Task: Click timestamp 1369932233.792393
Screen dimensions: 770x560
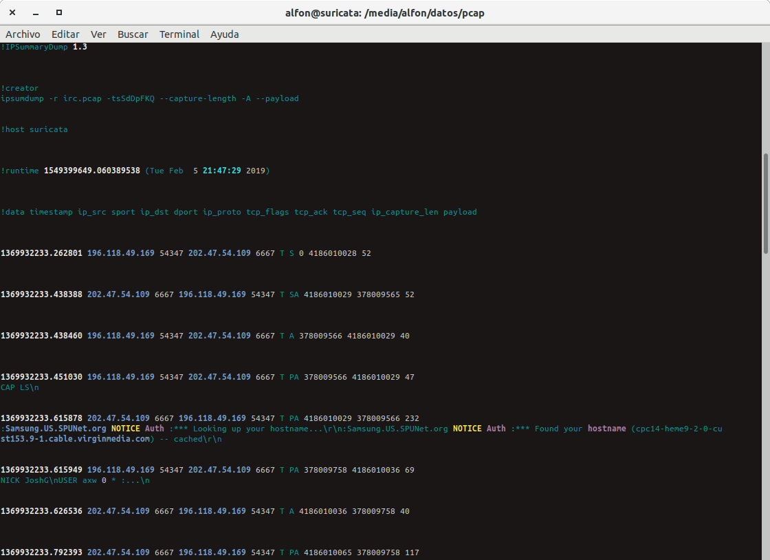Action: [x=41, y=552]
